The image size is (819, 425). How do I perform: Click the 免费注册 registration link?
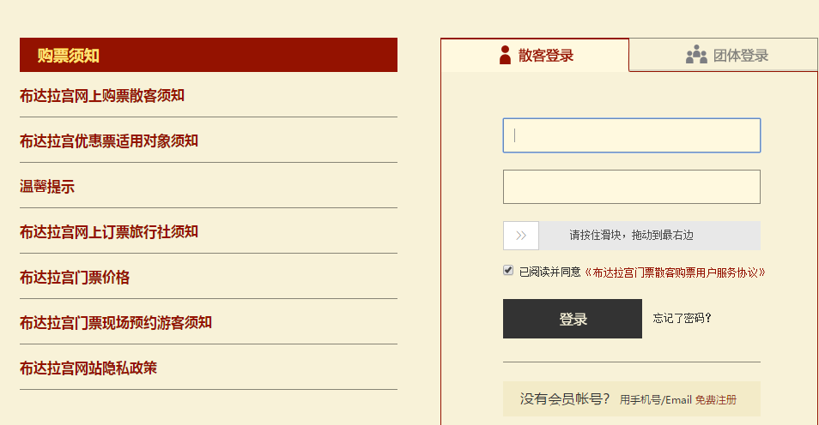715,399
